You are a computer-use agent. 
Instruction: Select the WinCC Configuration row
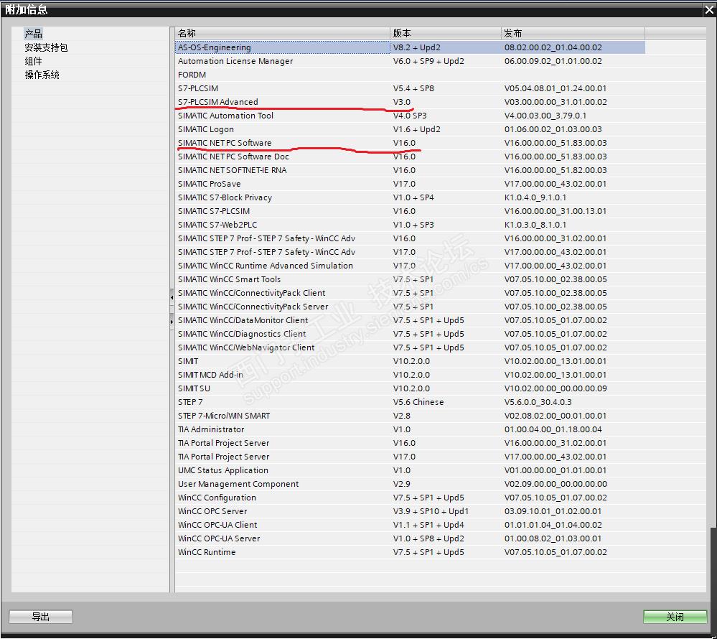point(410,498)
